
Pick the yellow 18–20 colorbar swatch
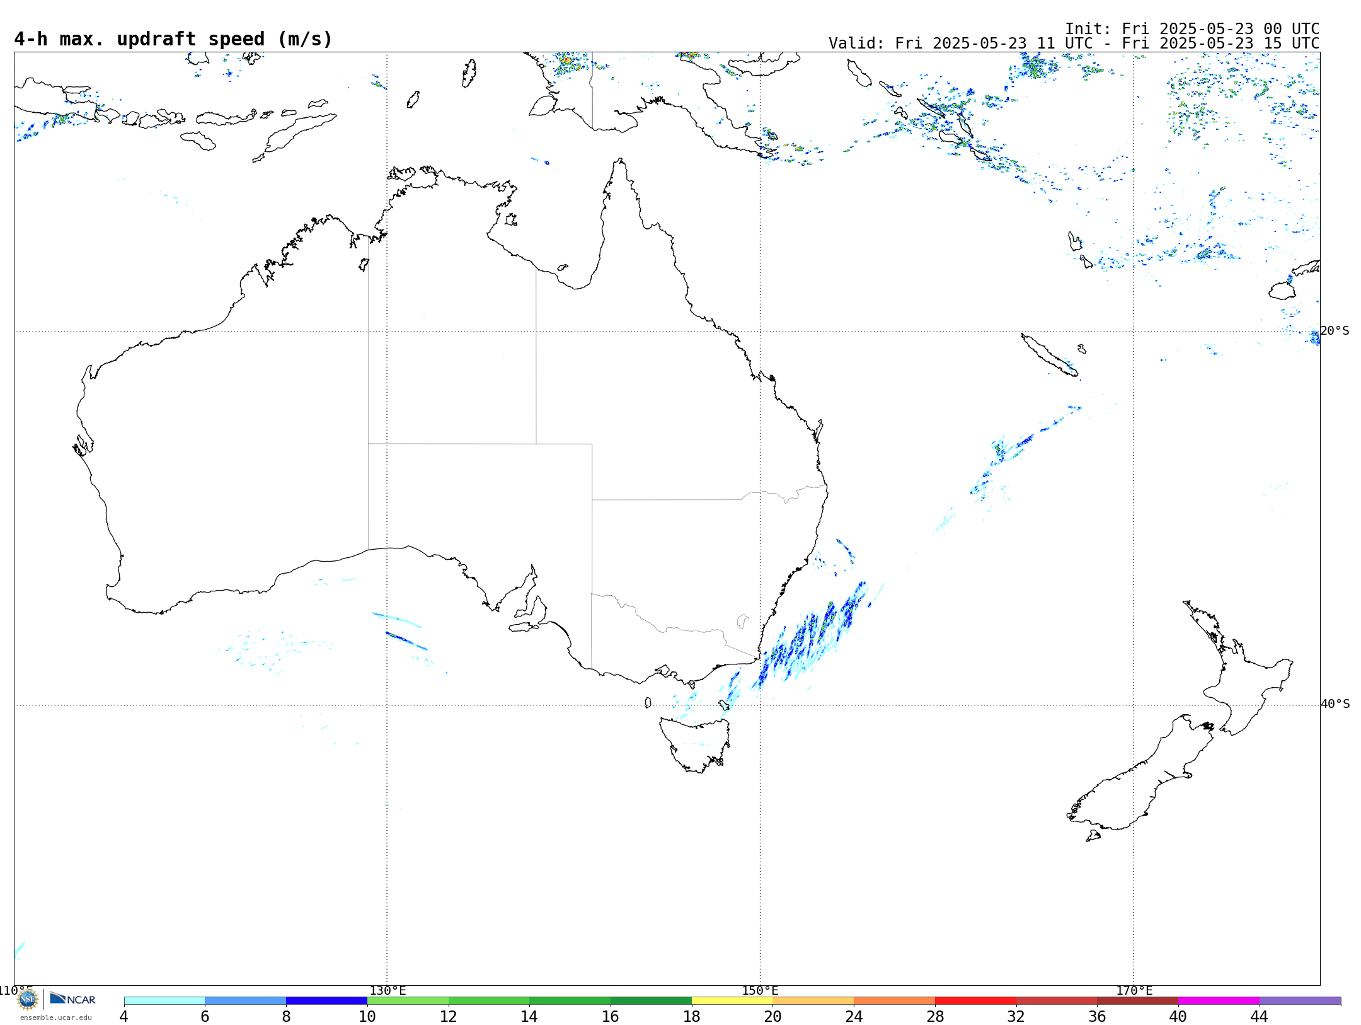coord(732,1000)
